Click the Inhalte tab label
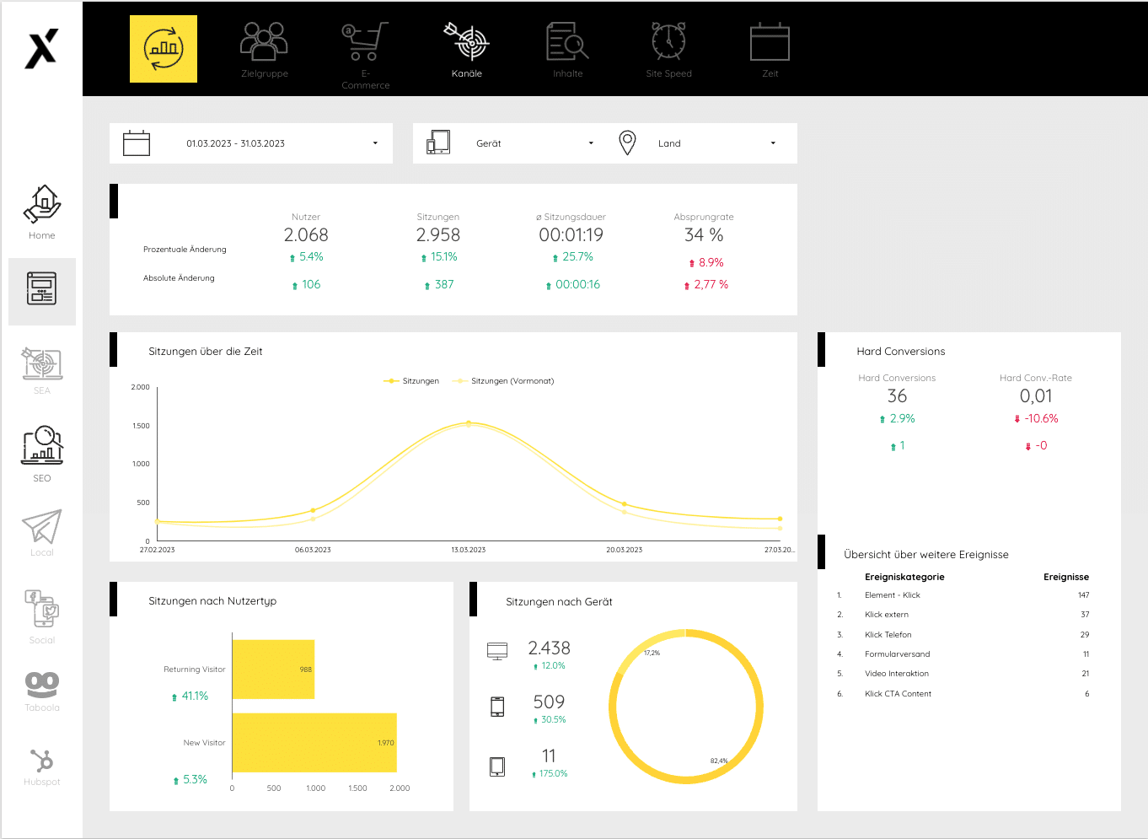Screen dimensions: 1148x839 click(567, 73)
